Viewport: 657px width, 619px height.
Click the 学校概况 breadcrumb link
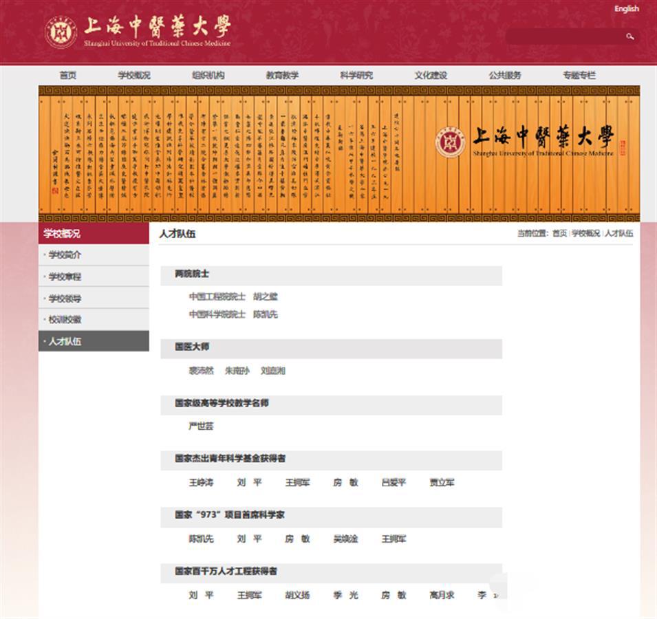point(585,234)
